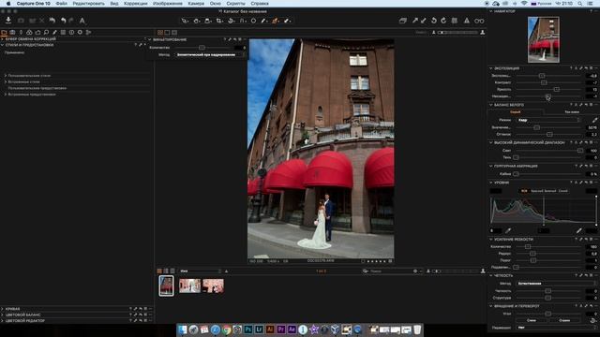
Task: Collapse the Усиление резкости panel
Action: [491, 240]
